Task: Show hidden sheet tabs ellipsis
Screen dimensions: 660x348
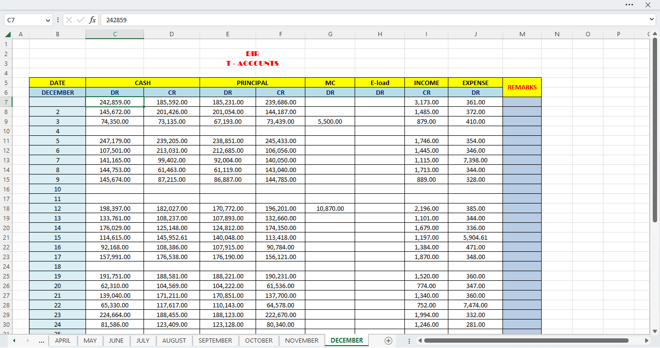Action: (41, 341)
